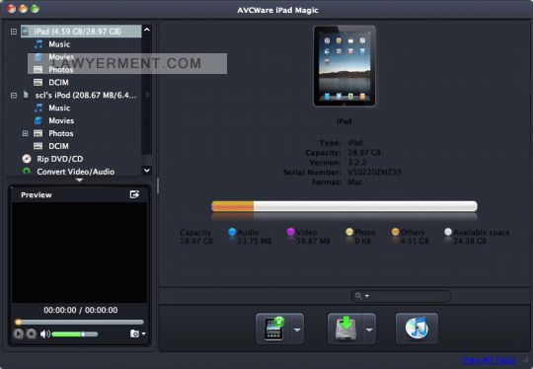Image resolution: width=533 pixels, height=369 pixels.
Task: Click the panel splitter handle
Action: [158, 185]
